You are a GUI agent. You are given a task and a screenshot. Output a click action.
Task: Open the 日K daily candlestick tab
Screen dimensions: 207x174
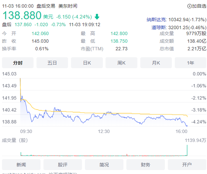pos(87,63)
